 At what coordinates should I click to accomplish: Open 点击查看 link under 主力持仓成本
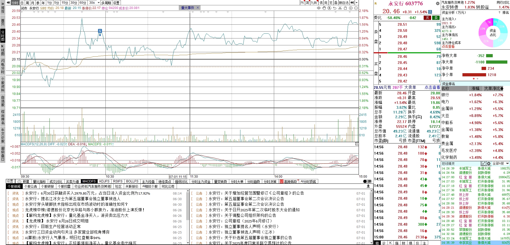click(x=448, y=47)
